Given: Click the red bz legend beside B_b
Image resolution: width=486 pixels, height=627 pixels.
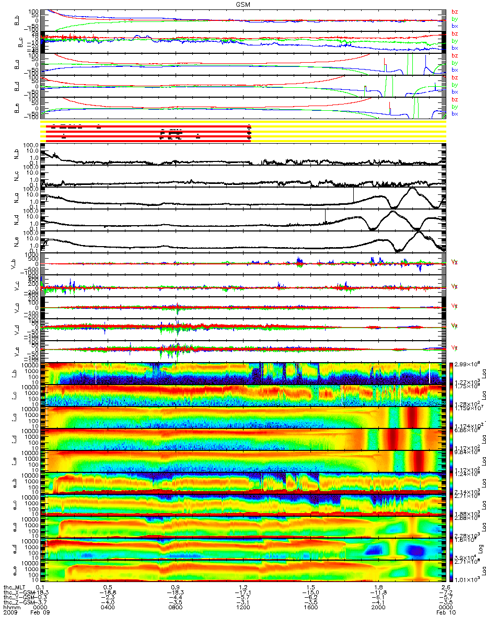Looking at the screenshot, I should pyautogui.click(x=454, y=12).
